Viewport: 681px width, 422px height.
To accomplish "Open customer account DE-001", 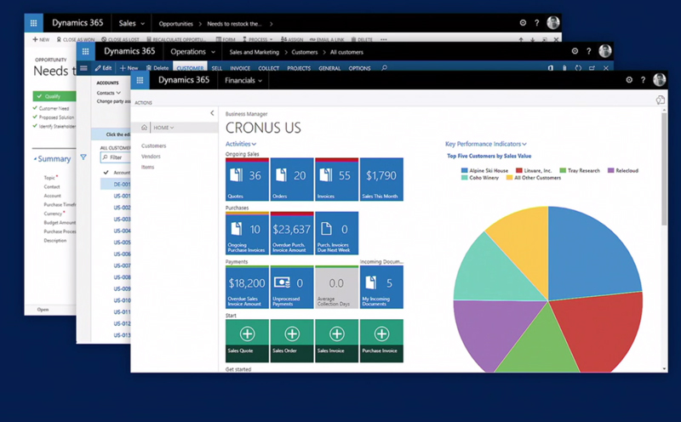I will click(x=122, y=184).
